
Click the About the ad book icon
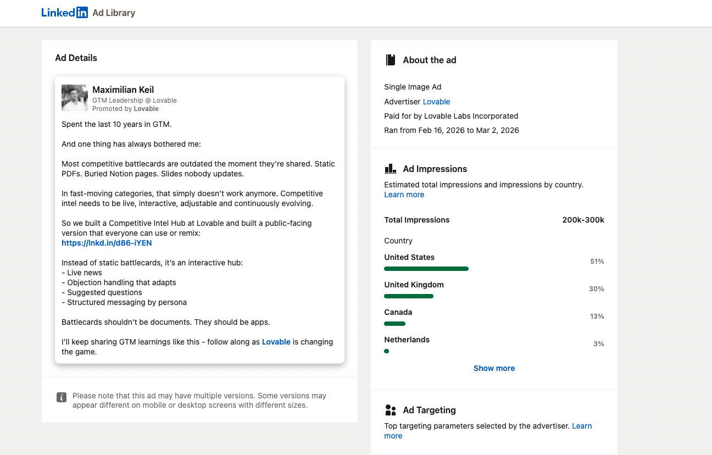[x=391, y=60]
